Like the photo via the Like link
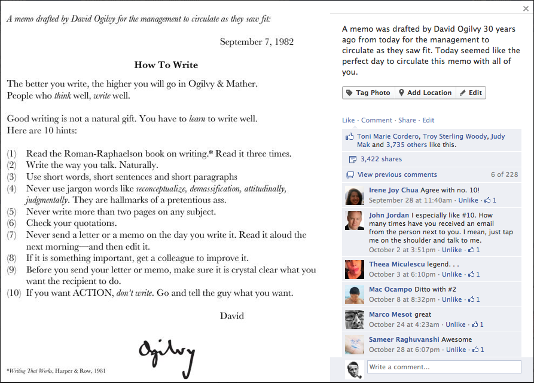The height and width of the screenshot is (383, 534). click(x=349, y=120)
